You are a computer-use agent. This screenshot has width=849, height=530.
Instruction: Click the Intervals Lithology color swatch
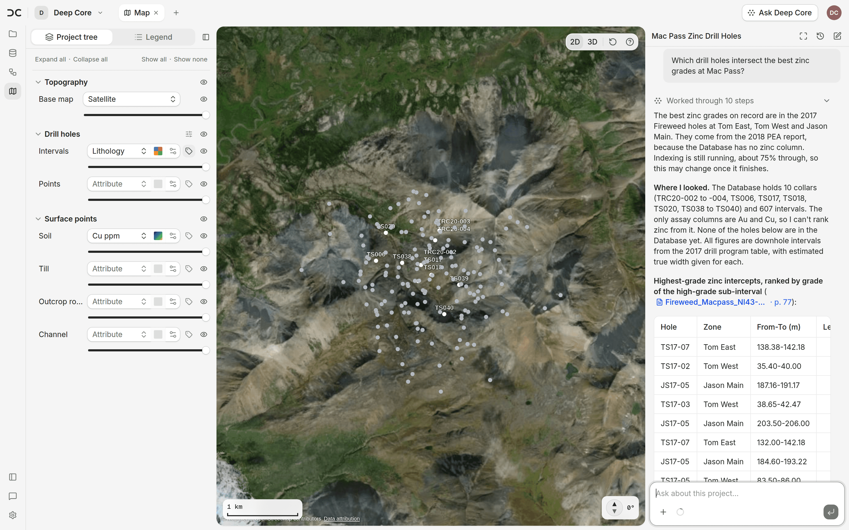pos(158,151)
